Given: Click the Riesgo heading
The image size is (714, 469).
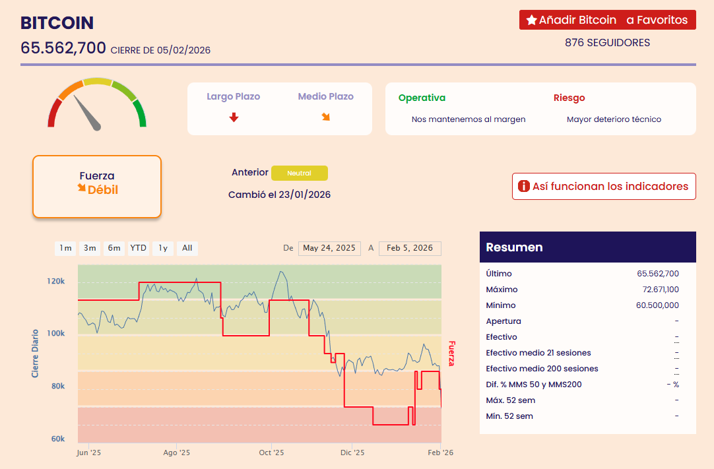Looking at the screenshot, I should tap(569, 98).
